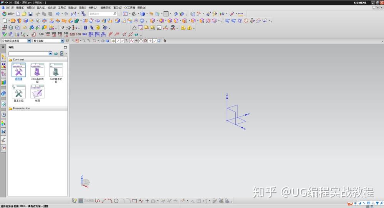
Task: Select the point plus tool in bottom toolbar
Action: (147, 201)
